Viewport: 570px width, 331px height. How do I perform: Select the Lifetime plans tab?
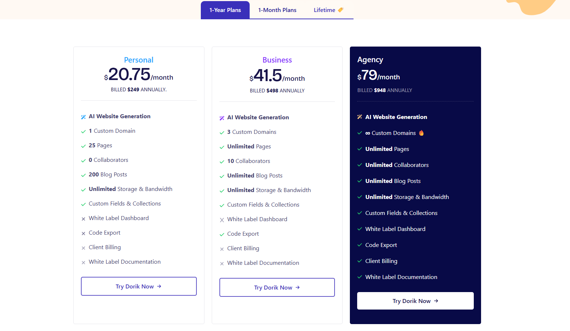click(328, 10)
